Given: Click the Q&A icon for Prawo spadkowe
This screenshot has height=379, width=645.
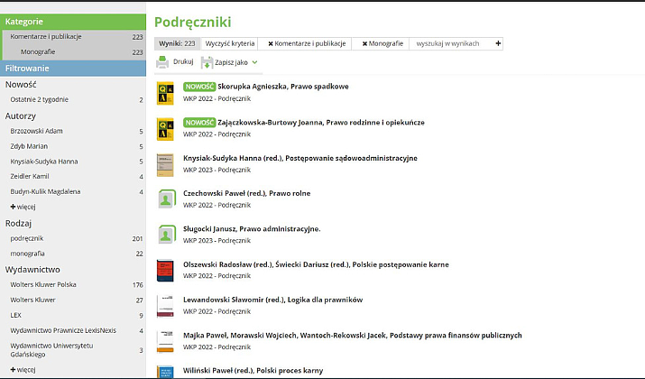Looking at the screenshot, I should tap(165, 91).
